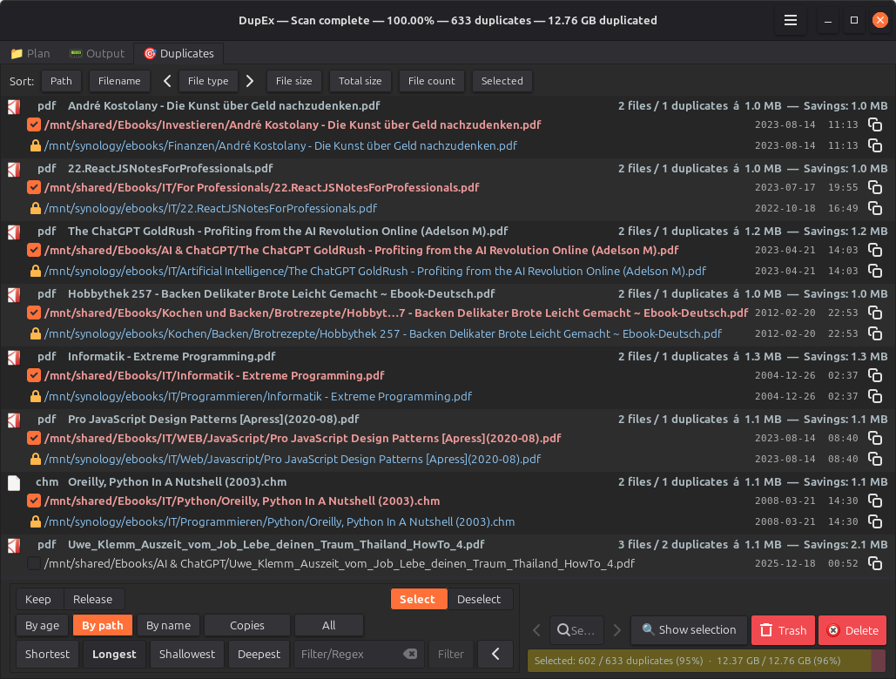Click PDF icon of ChatGPT GoldRush group
Viewport: 896px width, 679px height.
(14, 232)
